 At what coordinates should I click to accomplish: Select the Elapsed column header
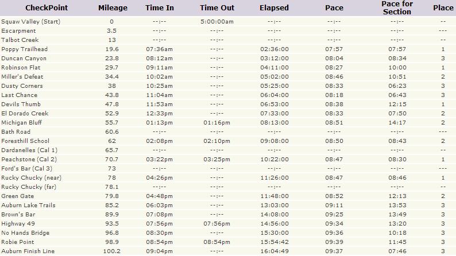274,8
